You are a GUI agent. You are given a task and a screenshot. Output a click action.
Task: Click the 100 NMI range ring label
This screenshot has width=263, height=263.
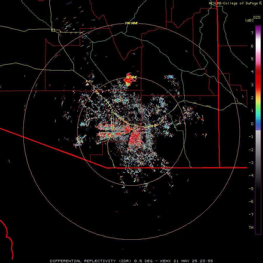click(x=131, y=23)
